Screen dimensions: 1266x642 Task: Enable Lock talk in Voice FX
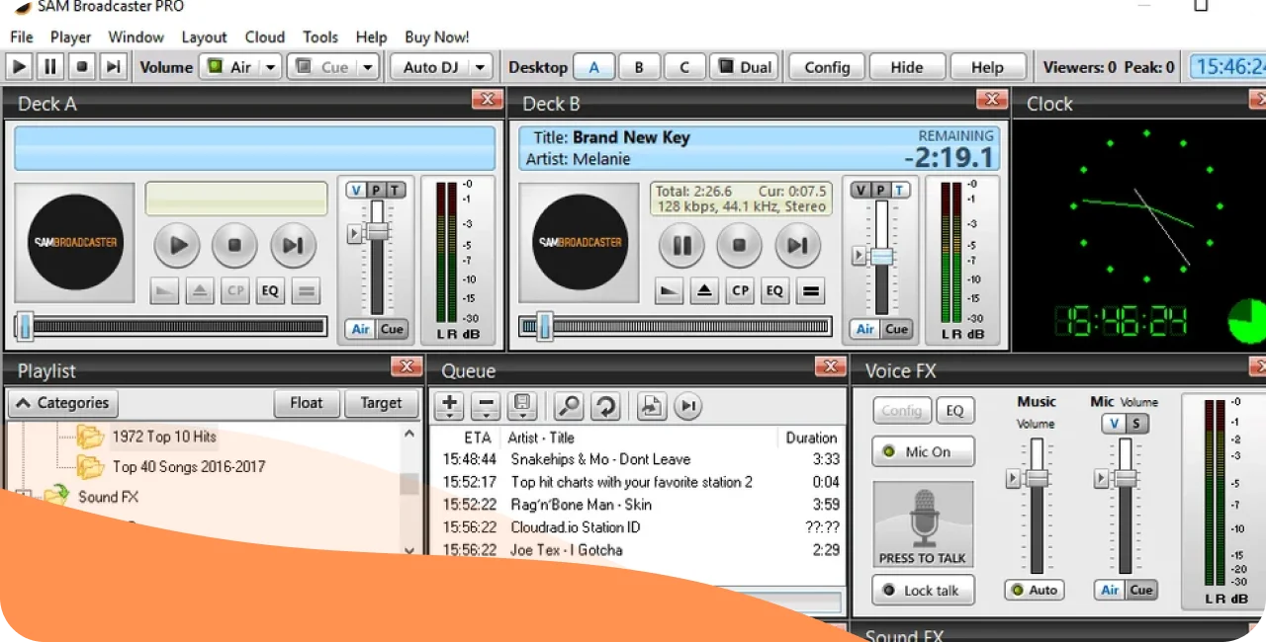coord(923,590)
